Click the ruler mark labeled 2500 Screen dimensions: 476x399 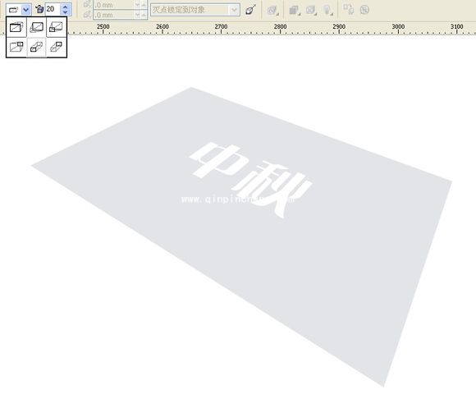(103, 27)
